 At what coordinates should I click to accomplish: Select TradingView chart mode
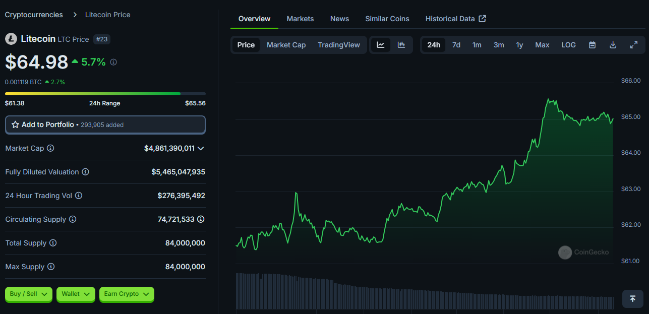point(339,45)
